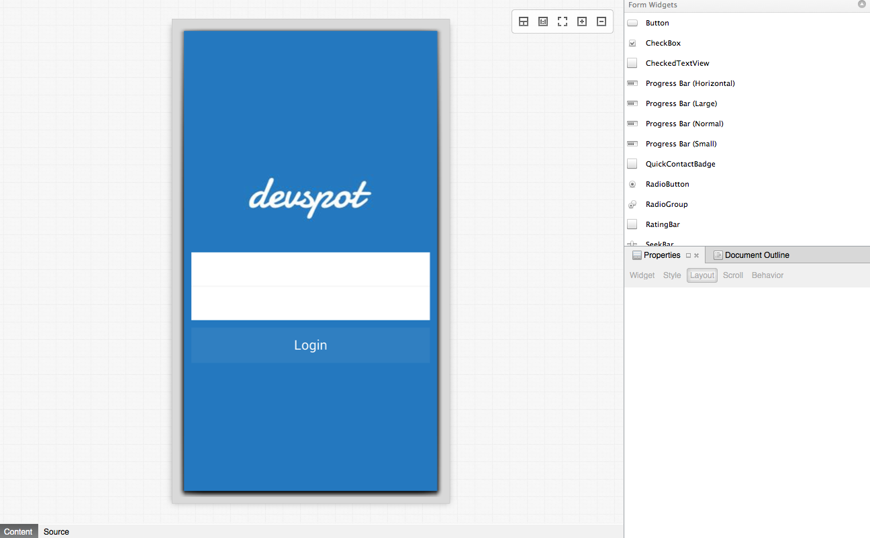Click the 'QuickContactBadge' label
The width and height of the screenshot is (870, 538).
coord(681,164)
